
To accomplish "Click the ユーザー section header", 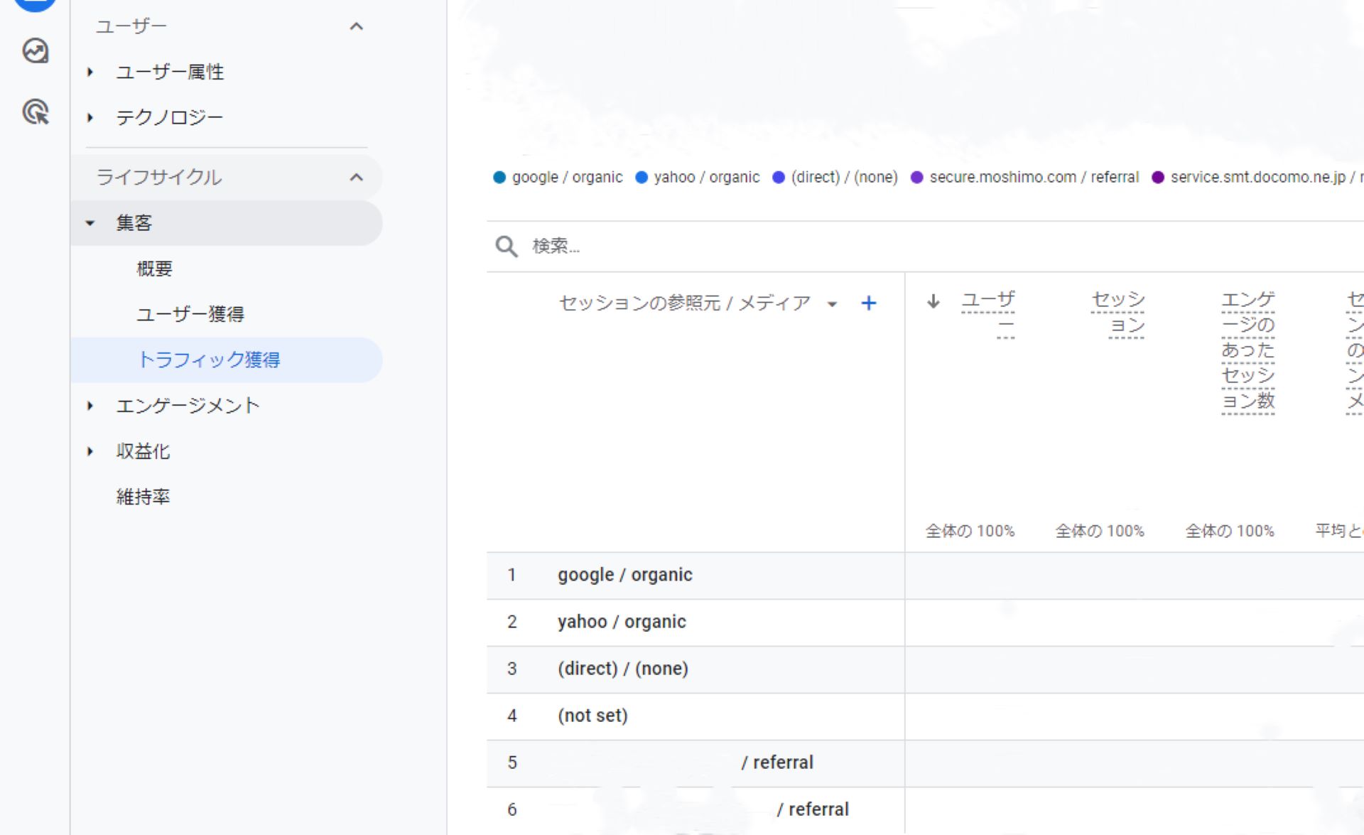I will (x=131, y=27).
